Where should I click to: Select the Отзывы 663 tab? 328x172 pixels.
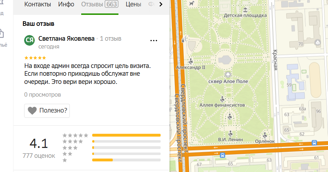pyautogui.click(x=100, y=4)
